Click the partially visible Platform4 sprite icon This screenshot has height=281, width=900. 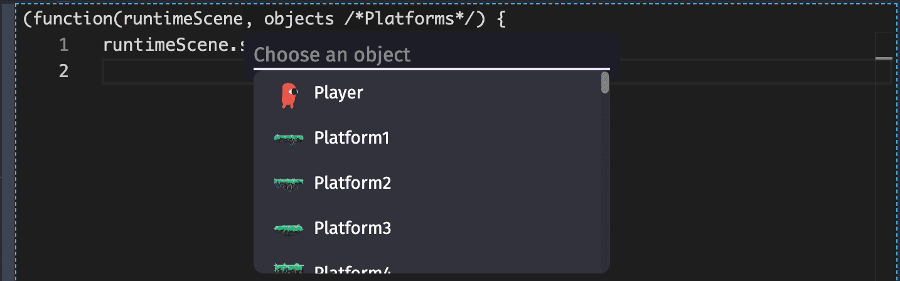[x=289, y=268]
